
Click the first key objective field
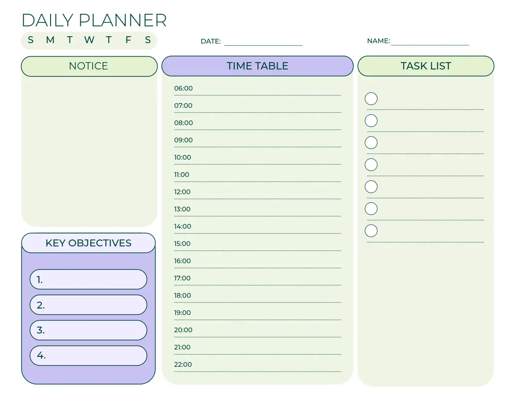pyautogui.click(x=88, y=280)
